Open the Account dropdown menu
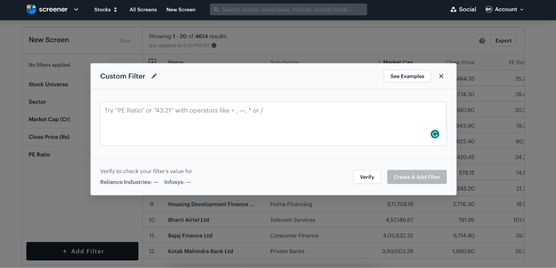Screen dimensions: 556x268 504,9
